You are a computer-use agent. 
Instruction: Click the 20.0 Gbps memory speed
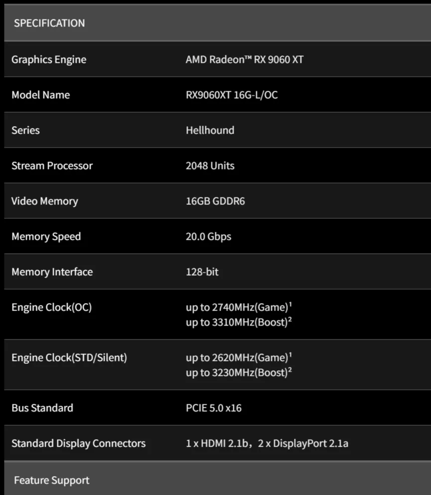click(x=208, y=236)
